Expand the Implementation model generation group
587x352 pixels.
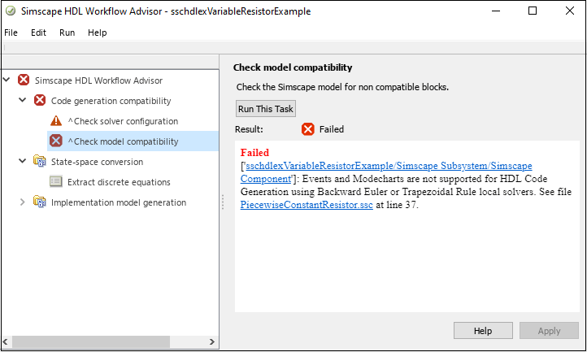23,202
